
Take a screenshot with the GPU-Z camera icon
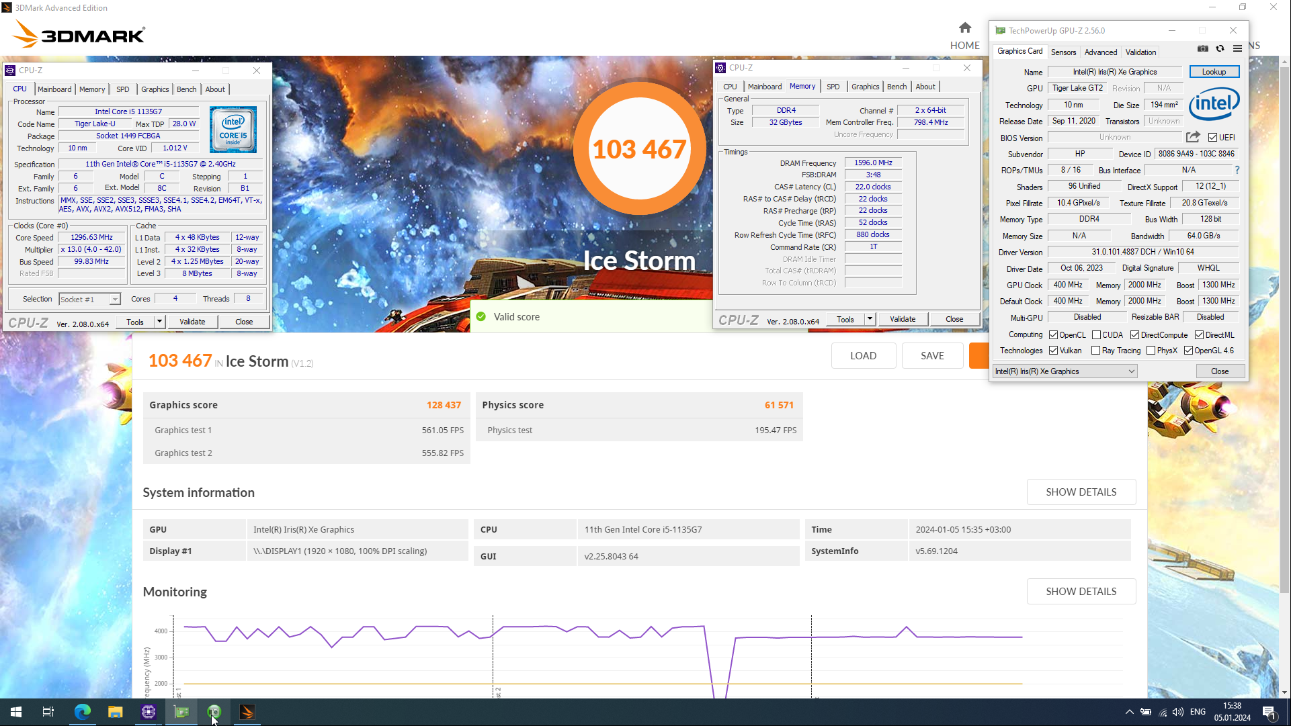click(1203, 48)
